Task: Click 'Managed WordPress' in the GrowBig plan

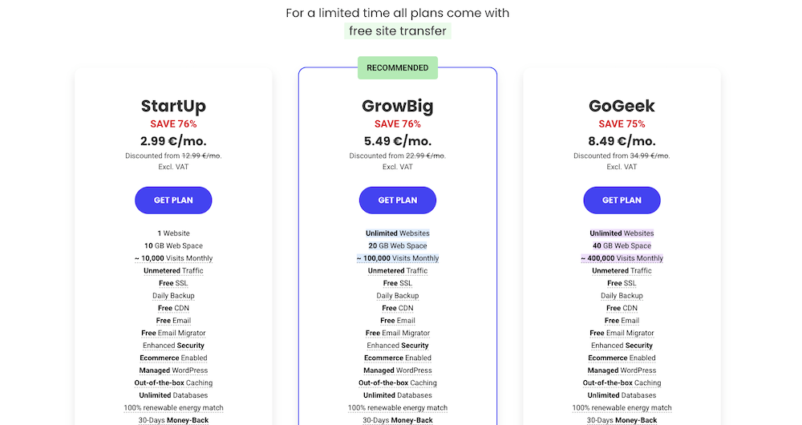Action: coord(398,370)
